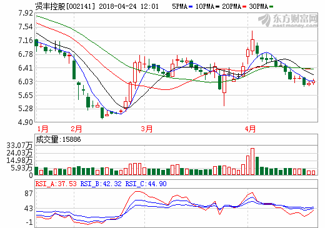Click the 43 RSI axis label

(x=29, y=209)
